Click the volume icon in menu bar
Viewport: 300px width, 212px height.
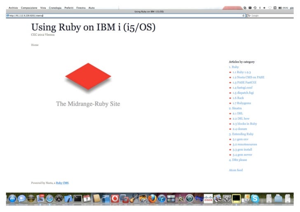click(x=264, y=8)
